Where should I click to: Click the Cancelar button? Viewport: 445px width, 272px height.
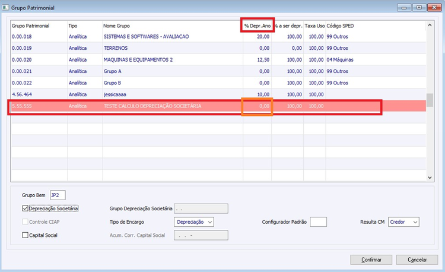(417, 260)
